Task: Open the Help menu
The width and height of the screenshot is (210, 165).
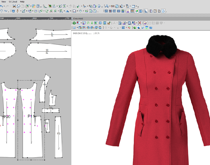Action: coord(22,1)
